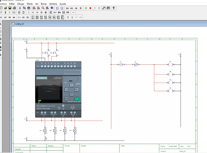This screenshot has height=153, width=207.
Task: Open the Archivo menu
Action: click(x=3, y=4)
